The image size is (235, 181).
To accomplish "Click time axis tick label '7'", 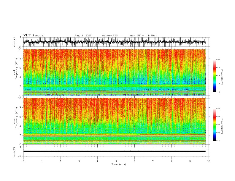I will pos(153,161).
